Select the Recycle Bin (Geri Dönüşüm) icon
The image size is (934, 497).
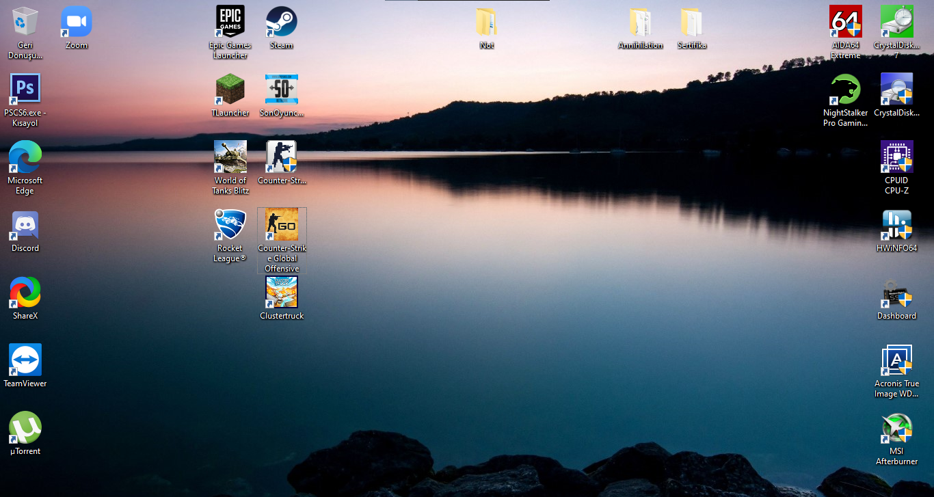click(x=25, y=22)
